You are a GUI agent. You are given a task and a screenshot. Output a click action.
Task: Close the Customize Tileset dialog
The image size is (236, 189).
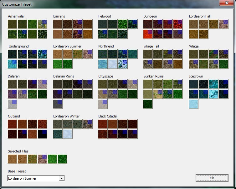coord(227,3)
